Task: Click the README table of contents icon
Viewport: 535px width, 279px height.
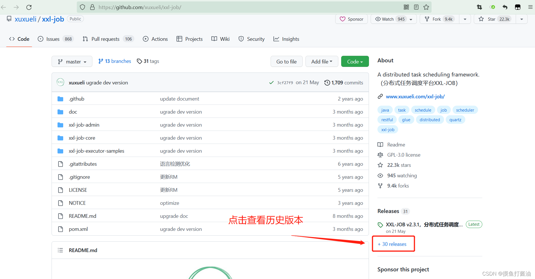Action: tap(60, 250)
